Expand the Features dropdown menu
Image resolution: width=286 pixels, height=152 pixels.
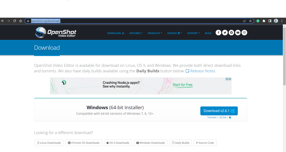coord(136,33)
